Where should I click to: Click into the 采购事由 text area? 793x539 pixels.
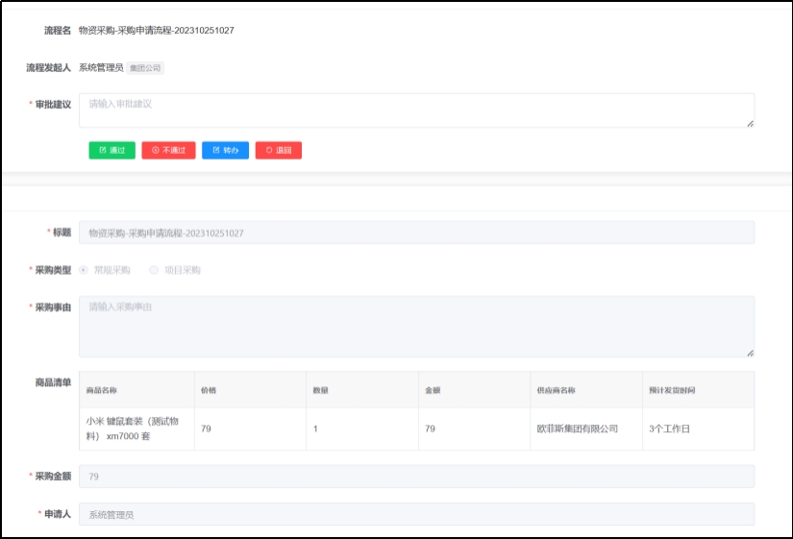[x=415, y=327]
